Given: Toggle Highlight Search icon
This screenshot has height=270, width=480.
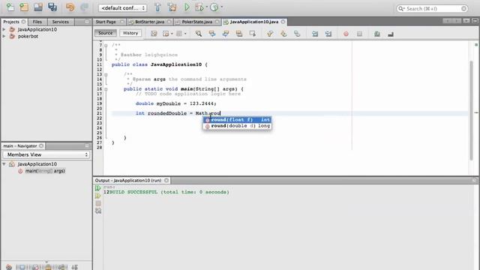Looking at the screenshot, I should click(239, 34).
